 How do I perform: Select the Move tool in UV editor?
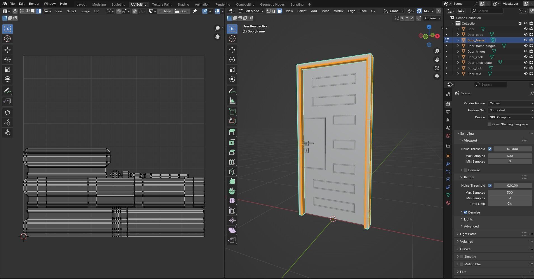(8, 50)
